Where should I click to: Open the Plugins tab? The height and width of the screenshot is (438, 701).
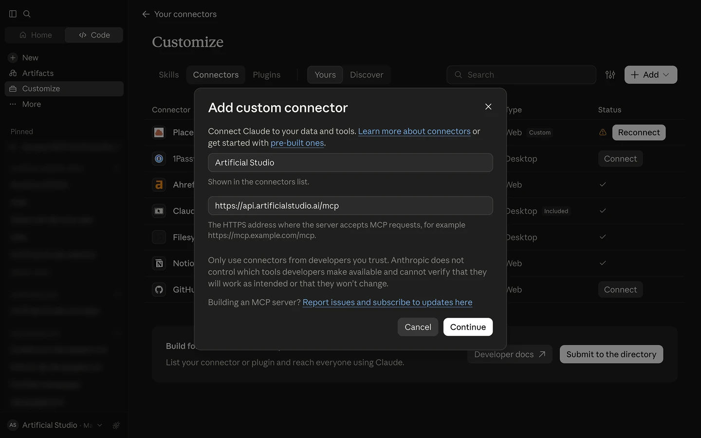(x=267, y=74)
